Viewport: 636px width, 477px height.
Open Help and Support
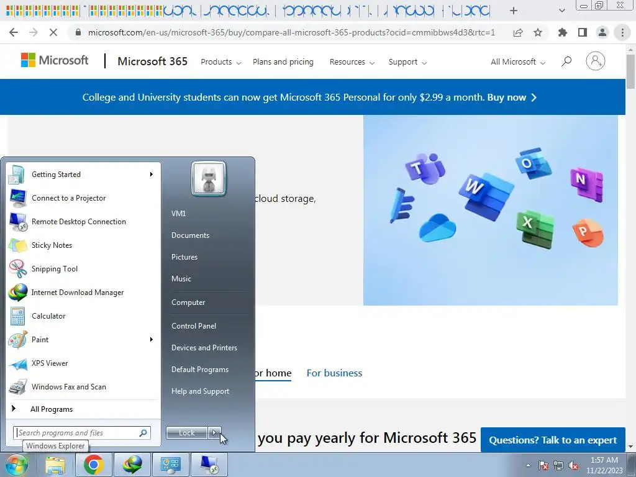click(201, 391)
